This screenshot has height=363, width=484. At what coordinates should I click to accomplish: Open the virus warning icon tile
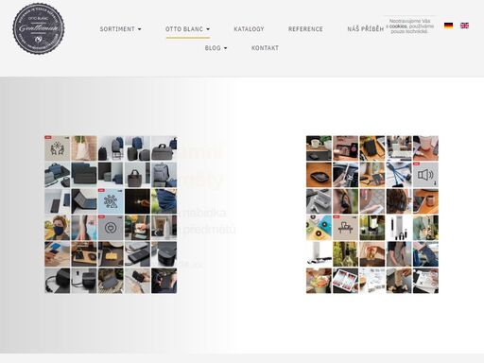(x=111, y=201)
